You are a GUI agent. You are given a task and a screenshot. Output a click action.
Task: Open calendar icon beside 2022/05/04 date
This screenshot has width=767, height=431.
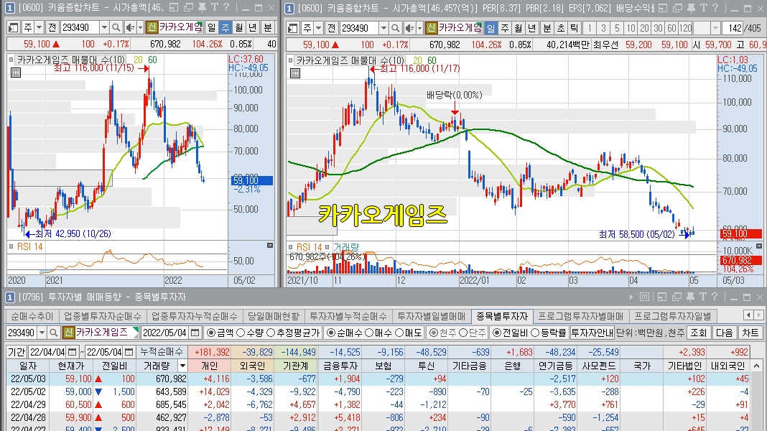coord(195,333)
